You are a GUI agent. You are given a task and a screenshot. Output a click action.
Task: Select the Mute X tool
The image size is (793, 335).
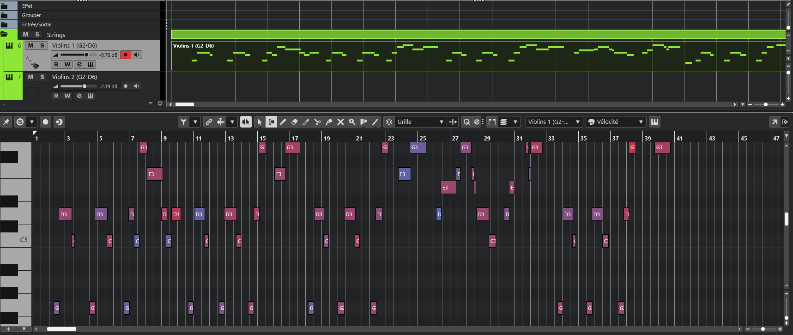click(x=340, y=122)
